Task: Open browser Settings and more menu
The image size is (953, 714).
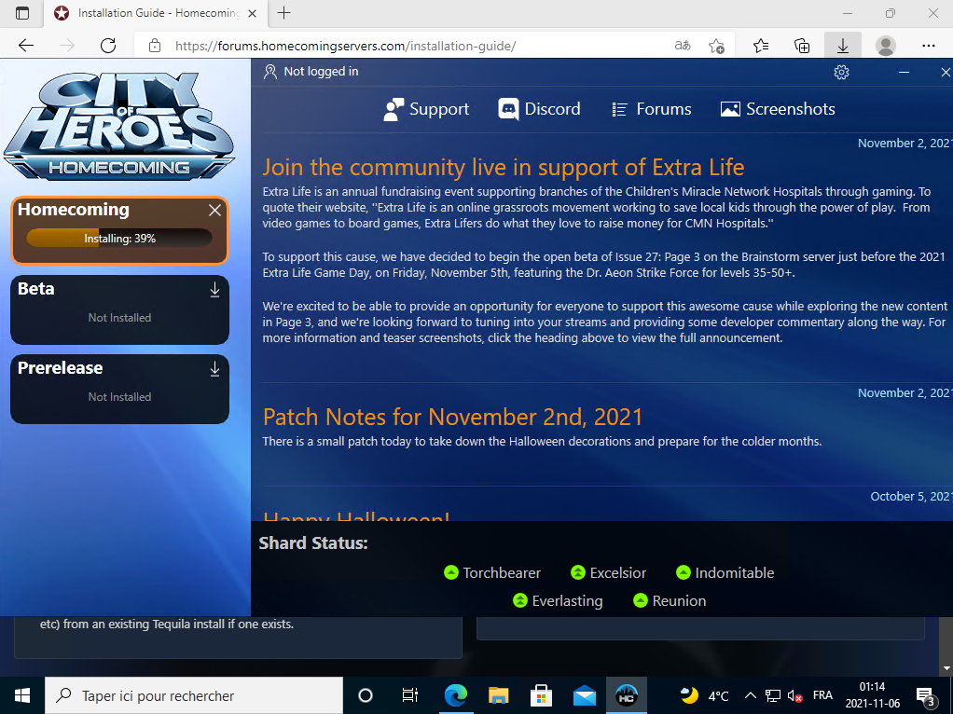Action: 928,46
